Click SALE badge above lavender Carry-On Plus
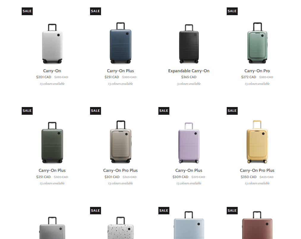The image size is (301, 239). pyautogui.click(x=164, y=111)
